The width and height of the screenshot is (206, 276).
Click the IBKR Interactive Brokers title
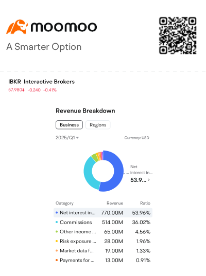41,82
